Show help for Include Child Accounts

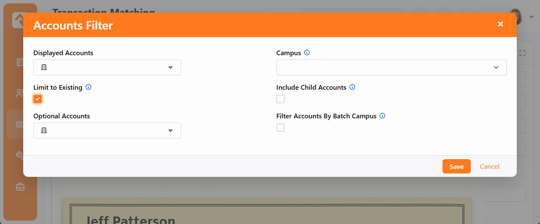coord(353,88)
